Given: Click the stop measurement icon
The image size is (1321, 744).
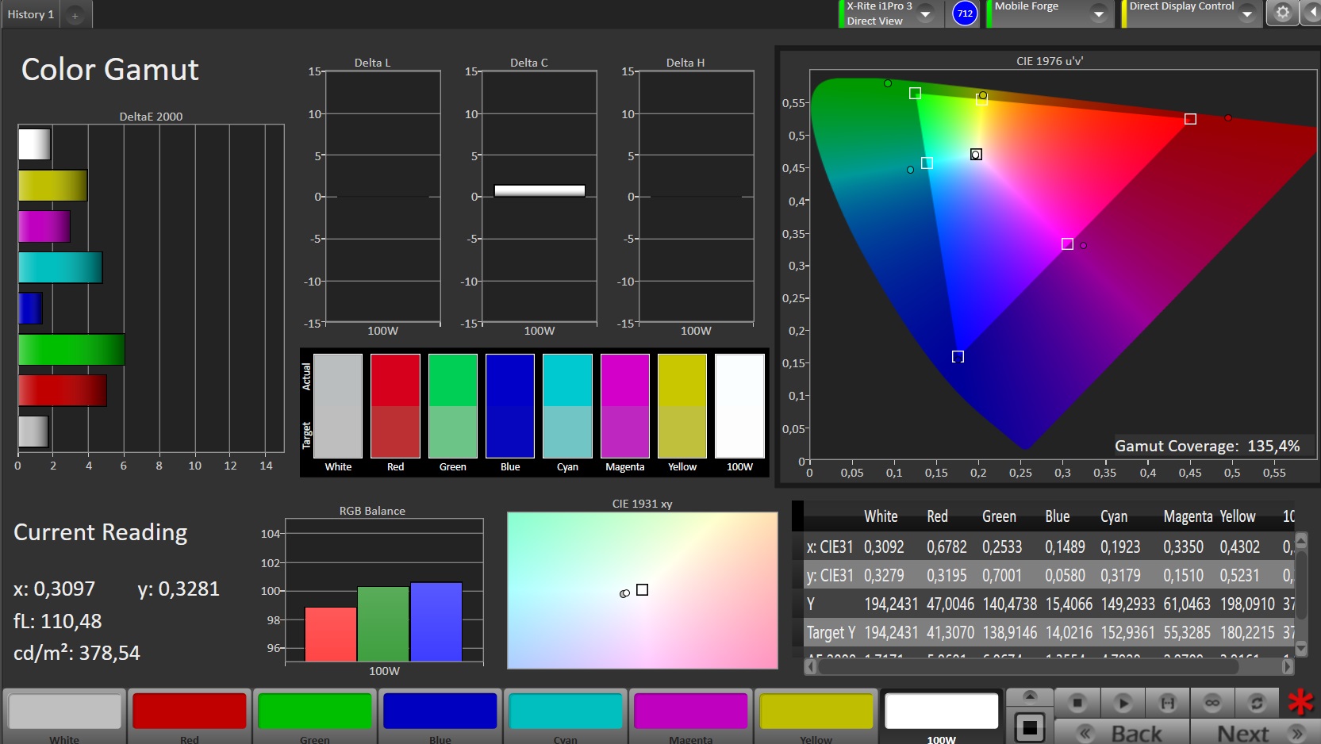Looking at the screenshot, I should click(1077, 703).
